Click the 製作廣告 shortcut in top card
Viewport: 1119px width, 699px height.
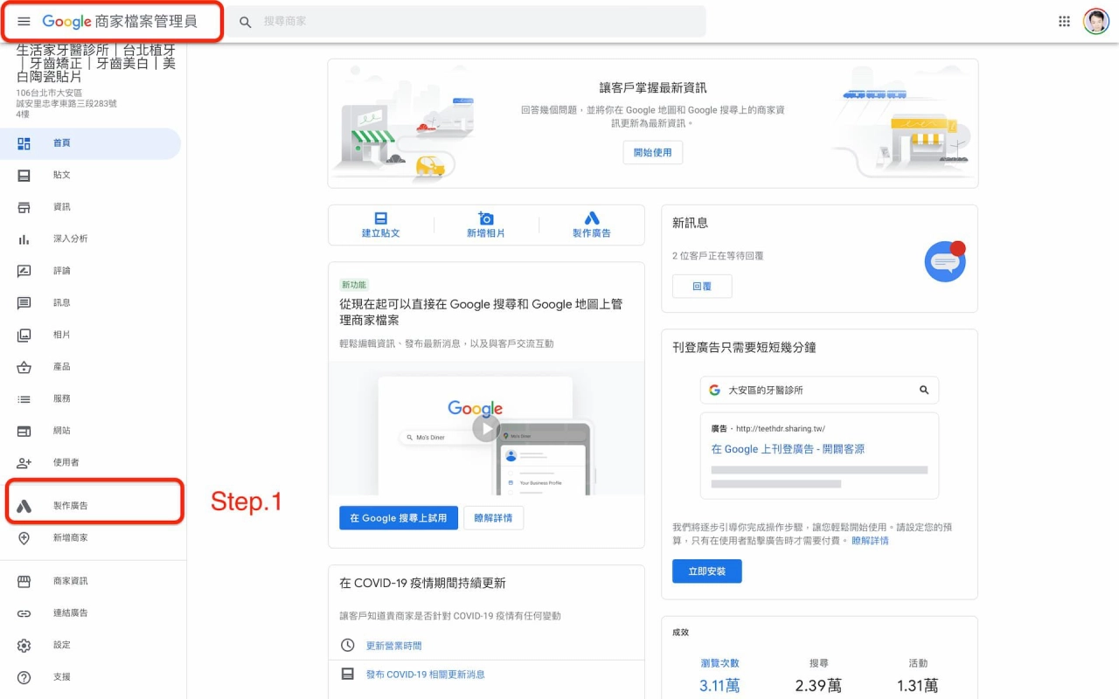(592, 225)
